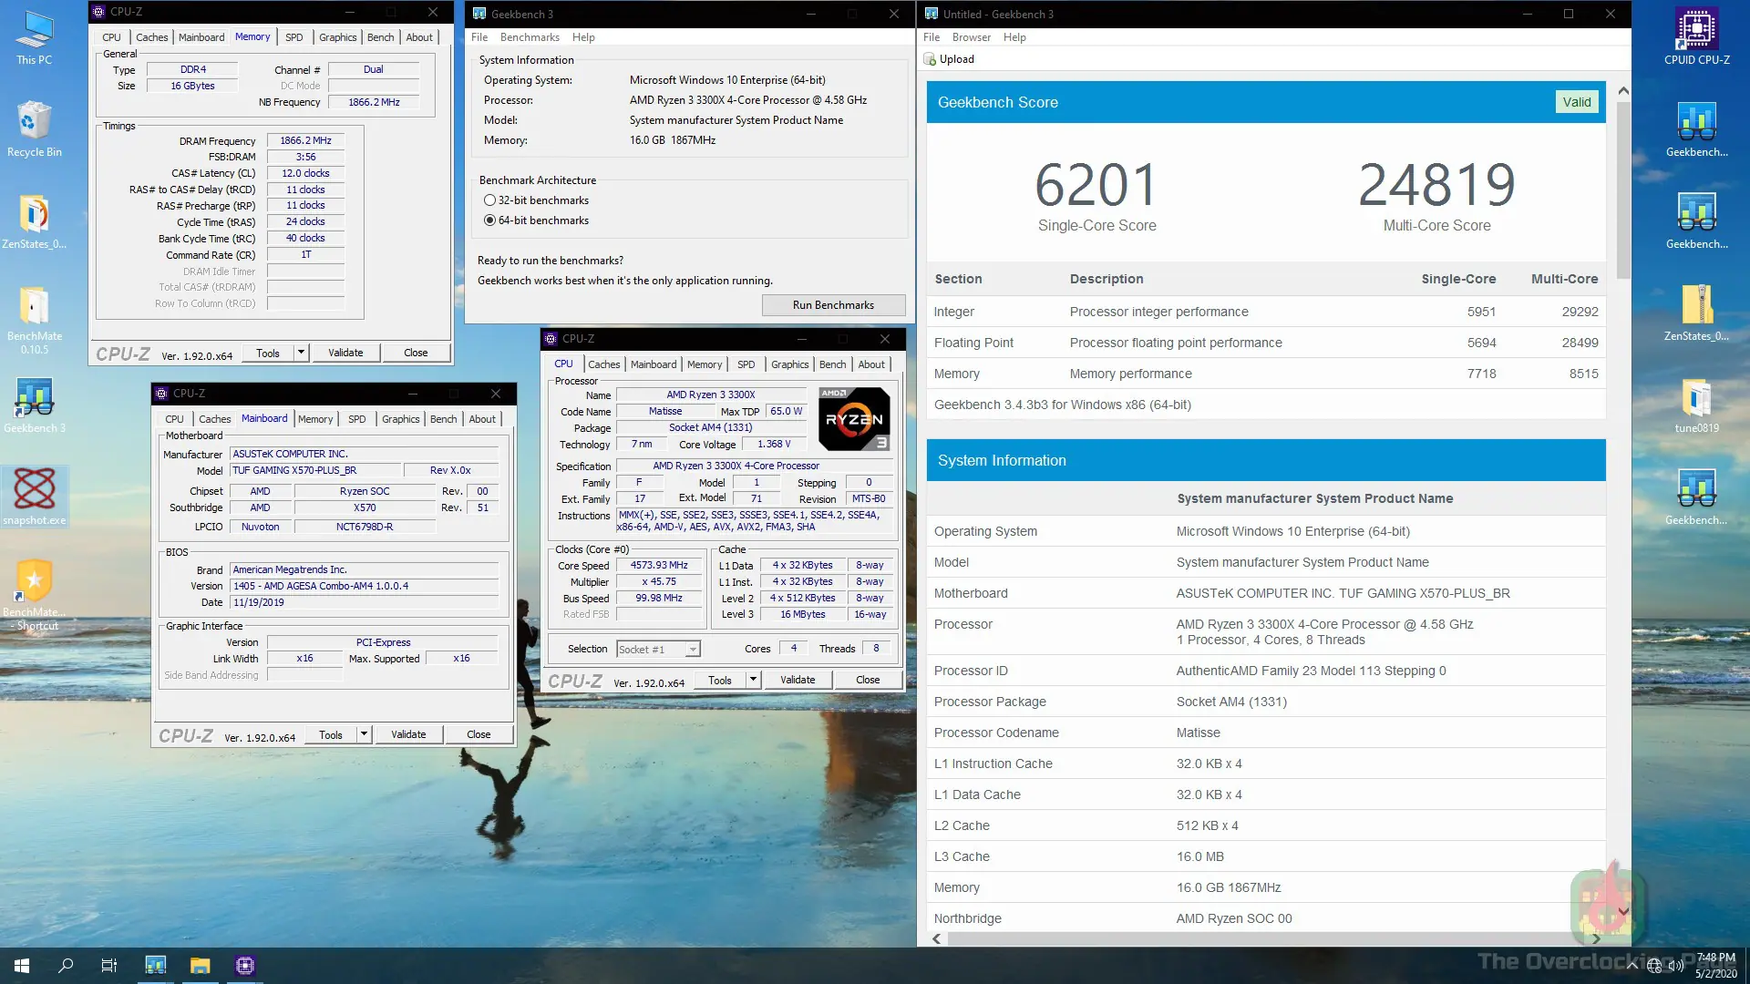1750x984 pixels.
Task: Open taskbar Search icon
Action: pyautogui.click(x=66, y=966)
